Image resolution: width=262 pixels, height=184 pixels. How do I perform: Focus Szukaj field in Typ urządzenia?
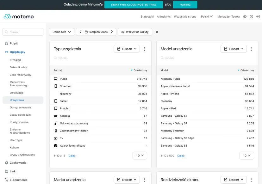tap(100, 58)
